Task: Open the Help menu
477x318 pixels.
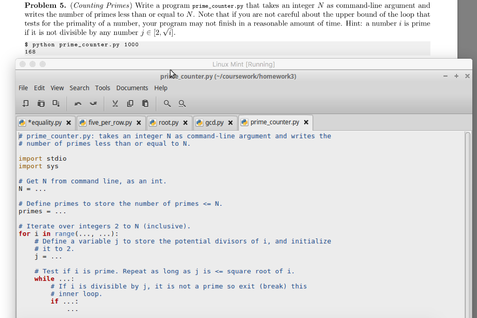Action: (x=161, y=88)
